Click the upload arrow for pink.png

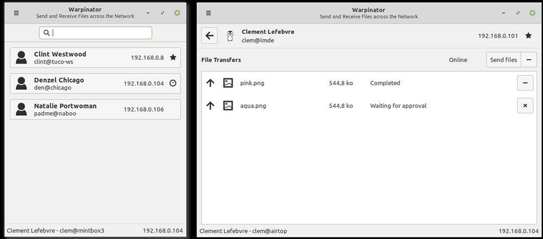click(x=210, y=83)
